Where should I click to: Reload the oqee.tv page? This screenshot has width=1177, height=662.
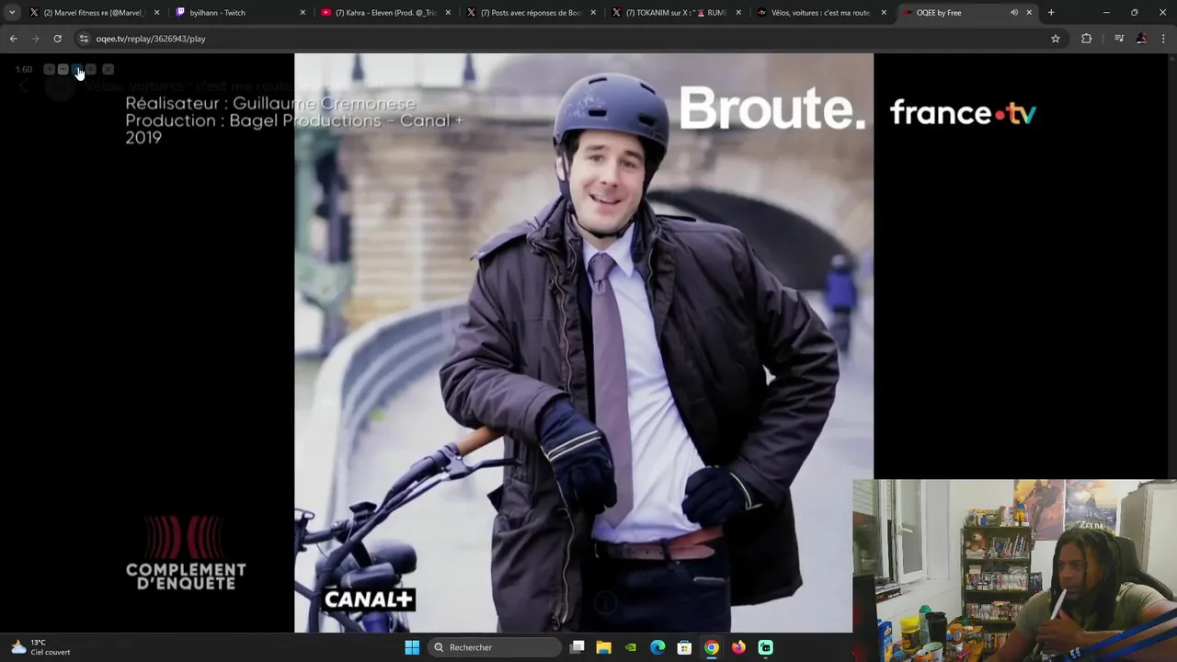57,39
